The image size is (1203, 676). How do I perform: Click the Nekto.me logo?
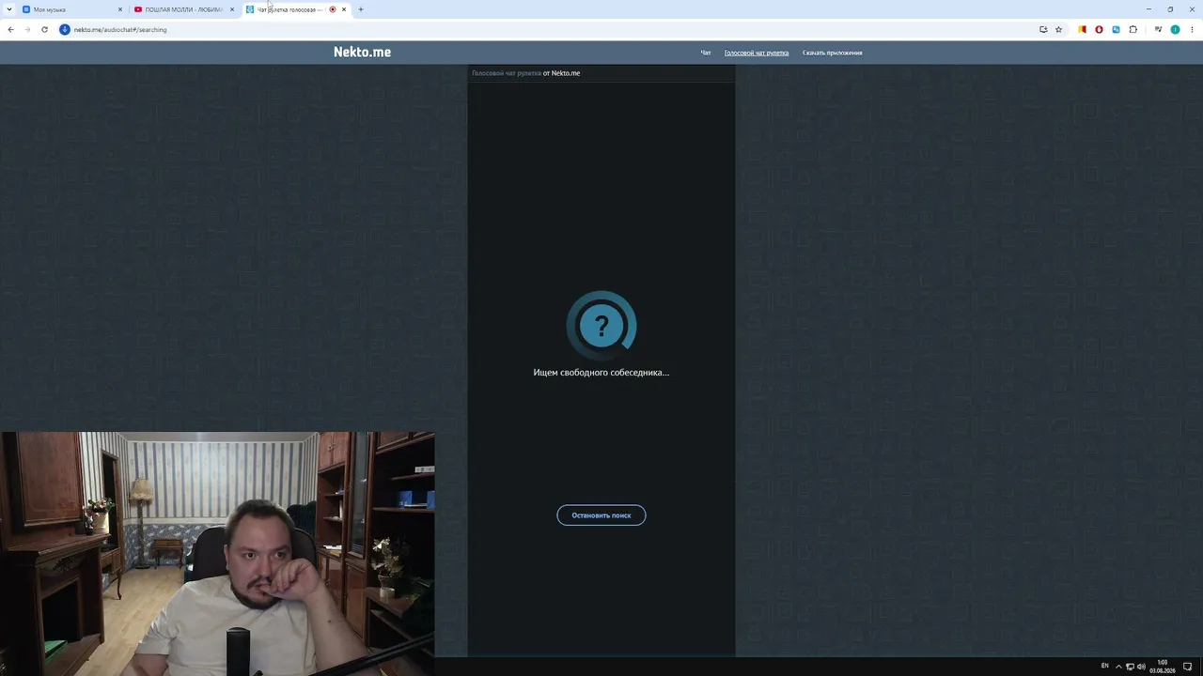(x=362, y=53)
